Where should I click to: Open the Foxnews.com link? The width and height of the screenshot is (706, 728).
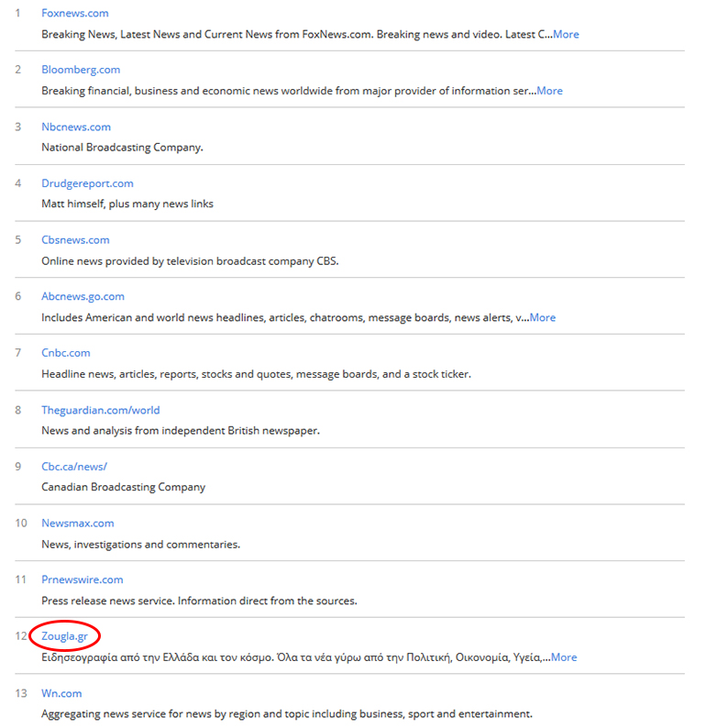[74, 13]
